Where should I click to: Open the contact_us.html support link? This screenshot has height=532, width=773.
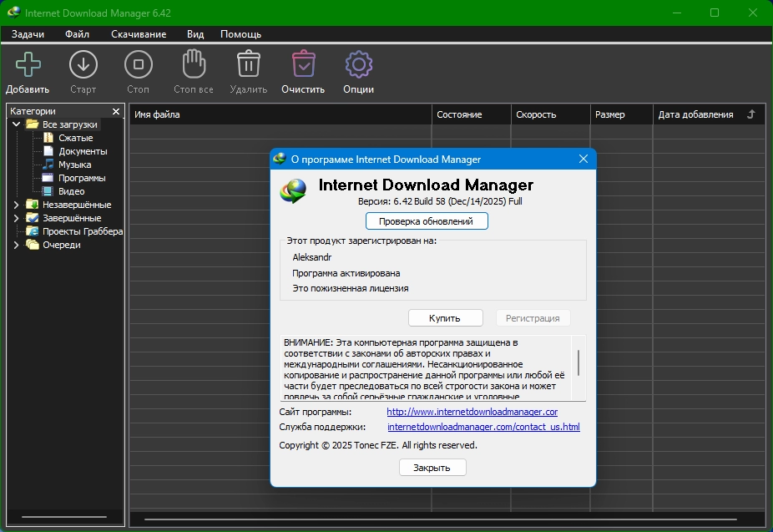click(x=483, y=427)
